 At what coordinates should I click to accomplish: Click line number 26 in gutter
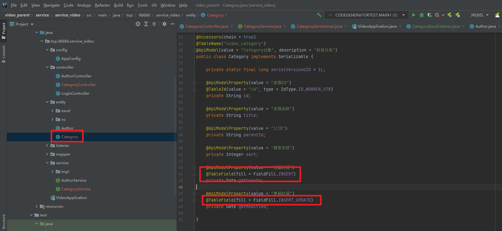[x=181, y=57]
